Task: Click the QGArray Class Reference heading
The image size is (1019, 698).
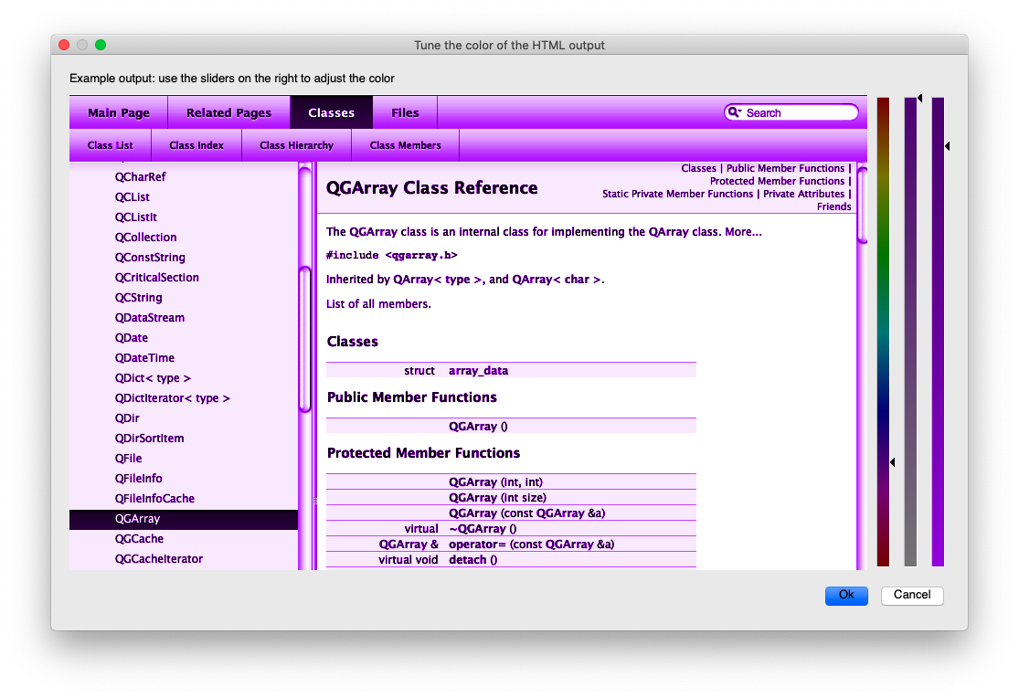Action: click(x=431, y=188)
